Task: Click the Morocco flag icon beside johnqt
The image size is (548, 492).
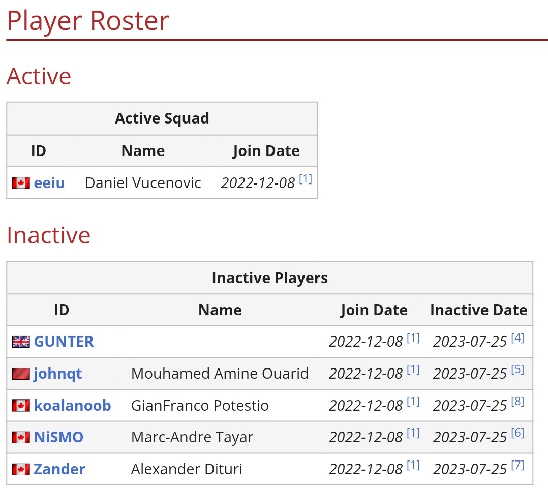Action: pos(21,374)
